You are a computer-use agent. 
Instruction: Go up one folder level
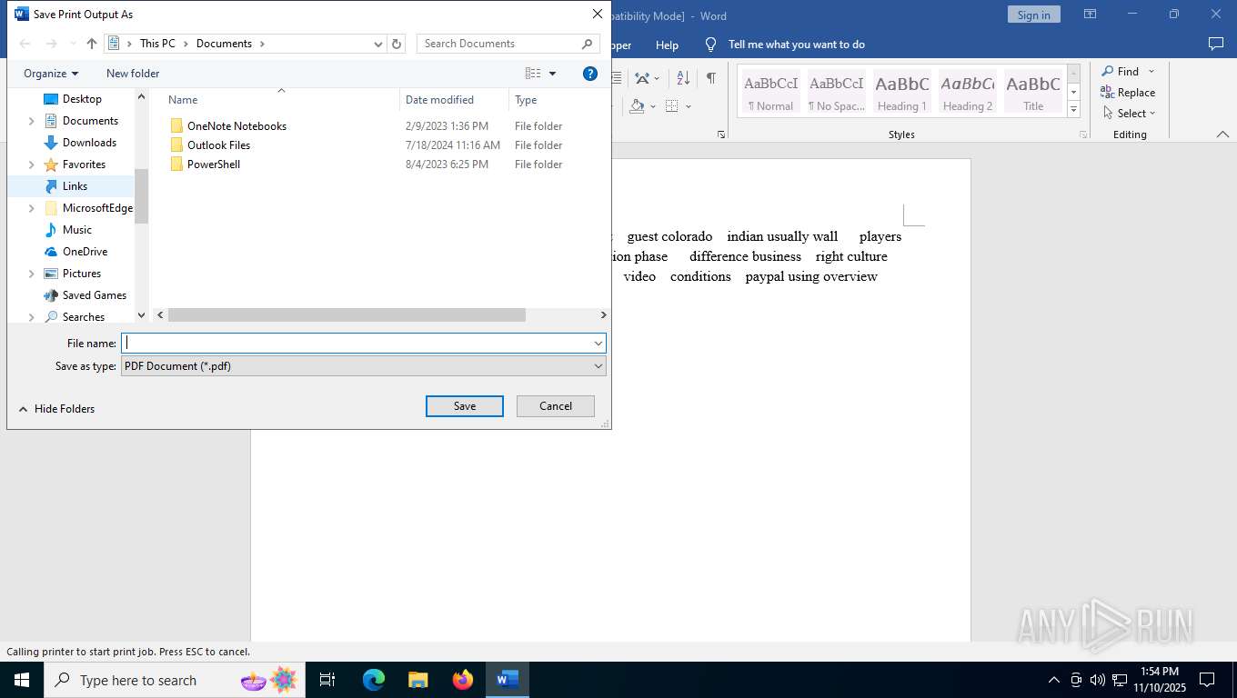(91, 44)
